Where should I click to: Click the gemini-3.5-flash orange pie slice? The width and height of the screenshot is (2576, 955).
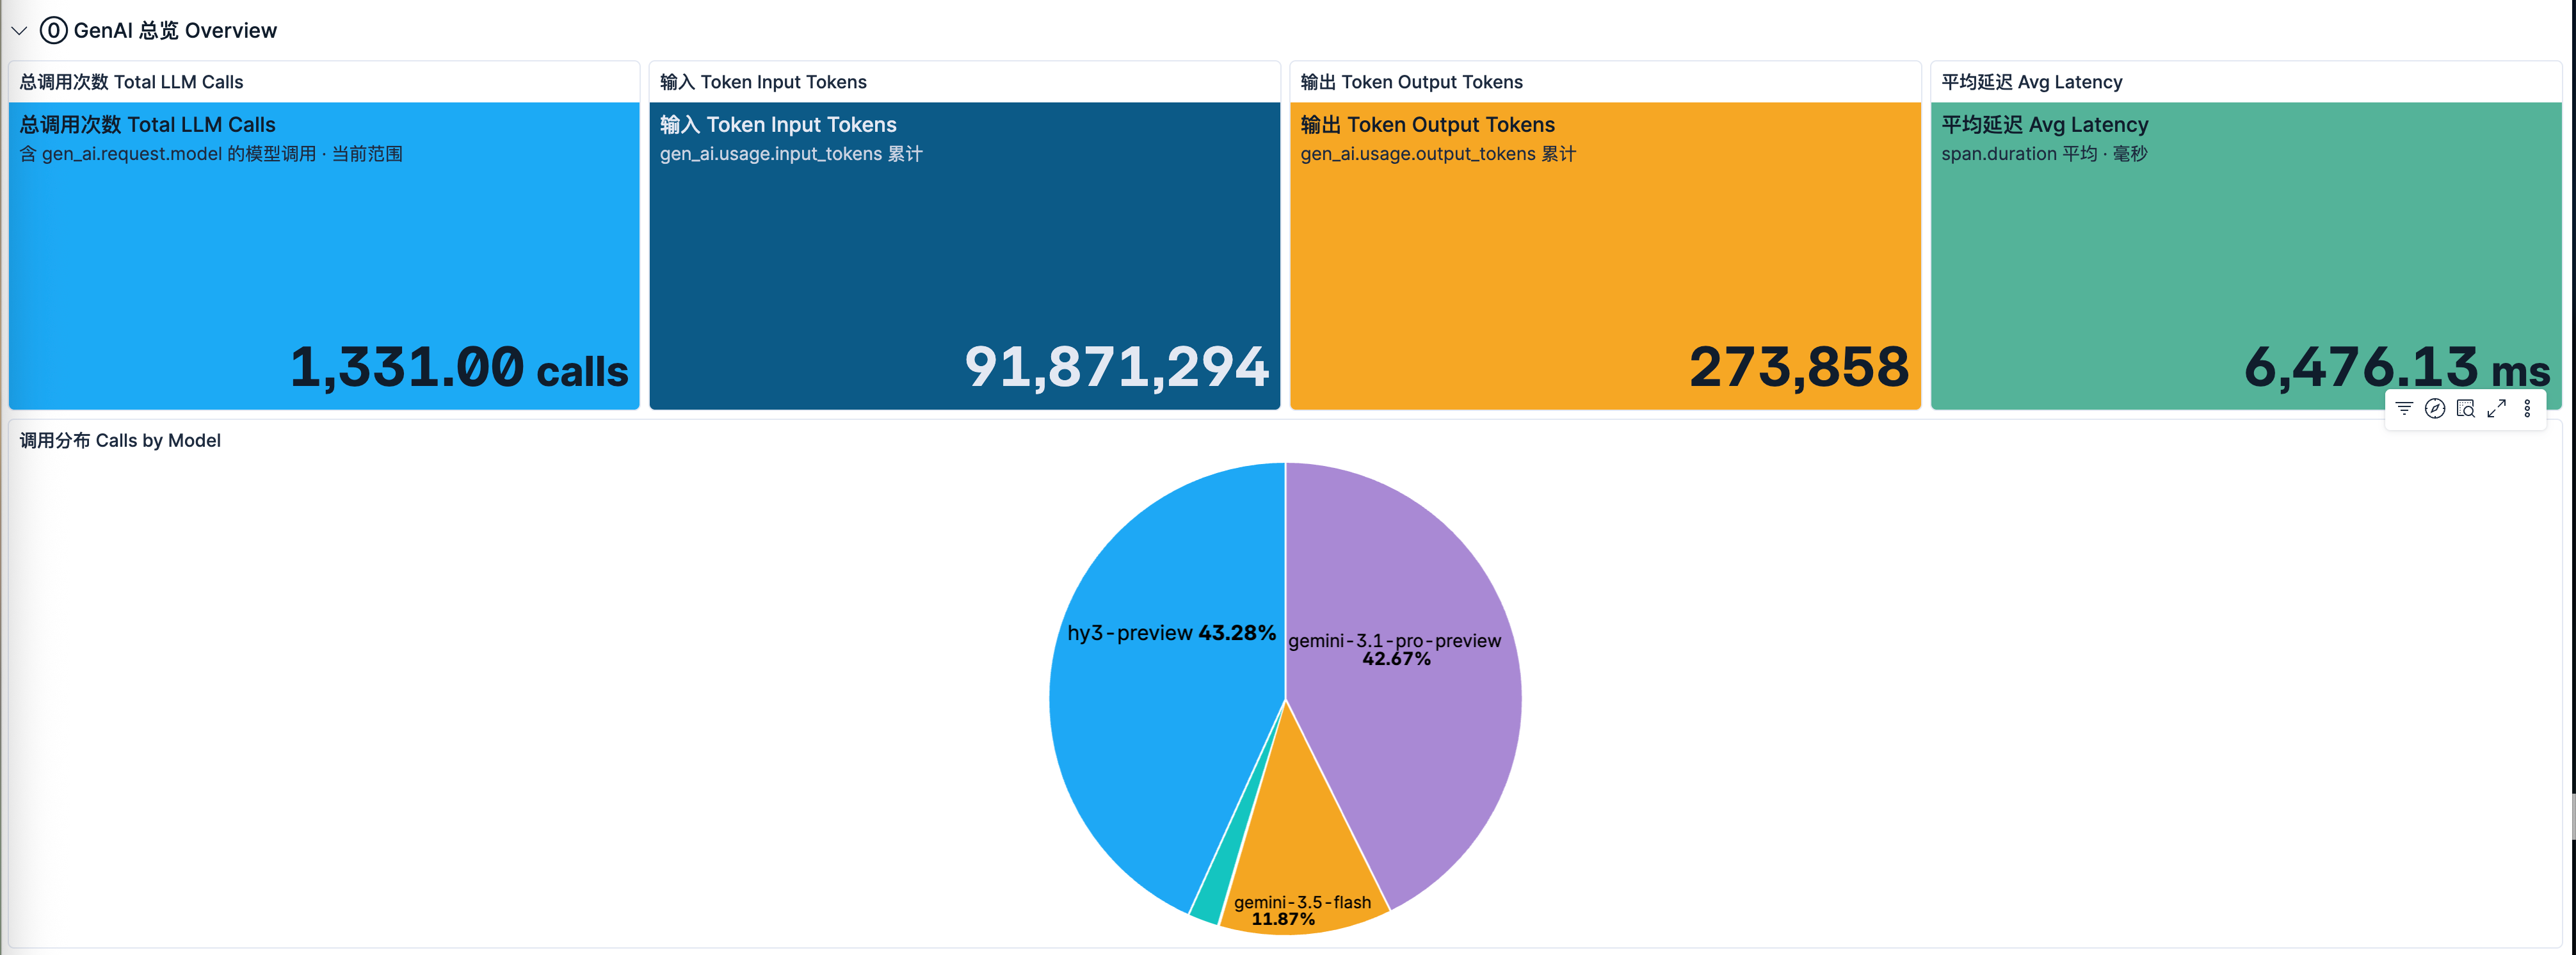(1300, 850)
